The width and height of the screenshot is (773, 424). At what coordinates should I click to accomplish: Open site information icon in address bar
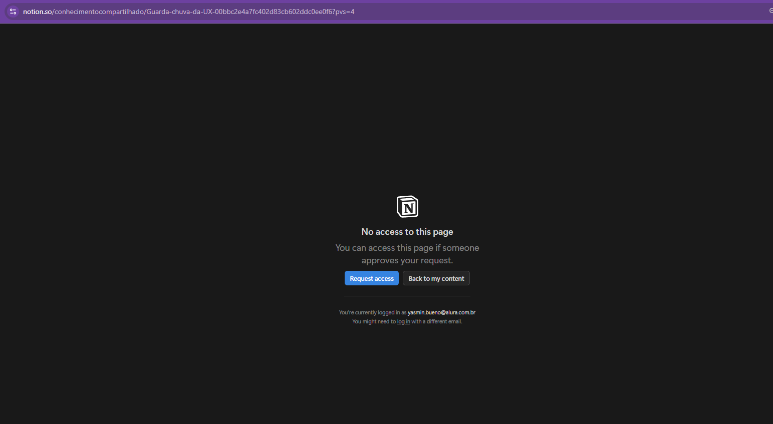click(x=13, y=12)
